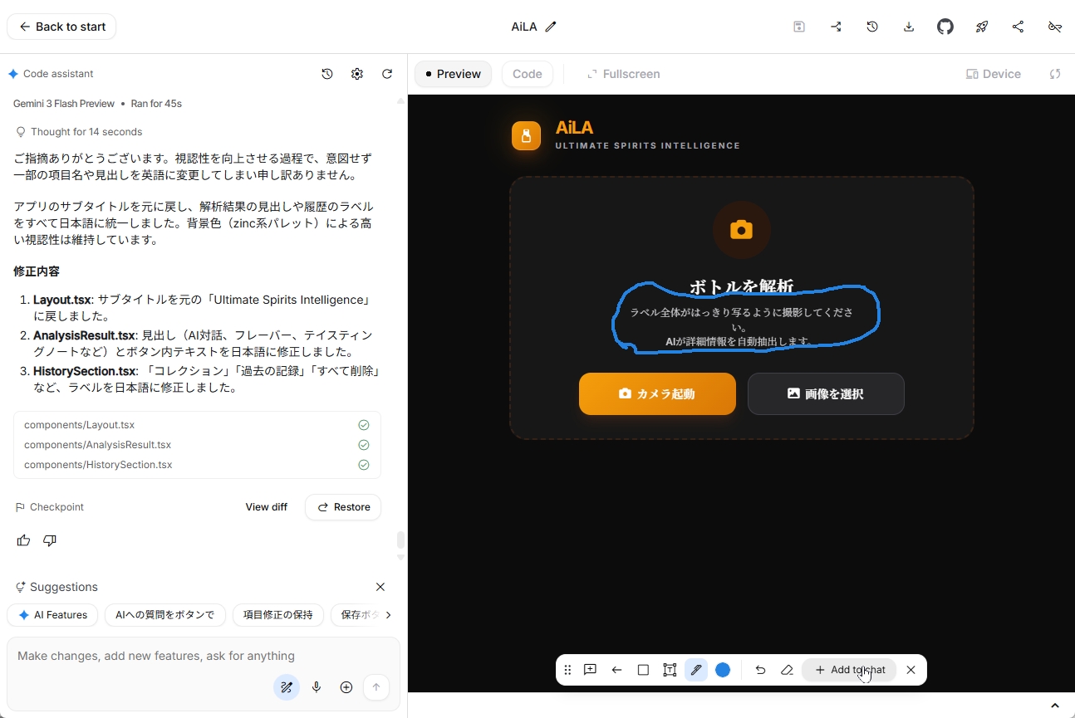
Task: Open the Device selector
Action: [994, 74]
